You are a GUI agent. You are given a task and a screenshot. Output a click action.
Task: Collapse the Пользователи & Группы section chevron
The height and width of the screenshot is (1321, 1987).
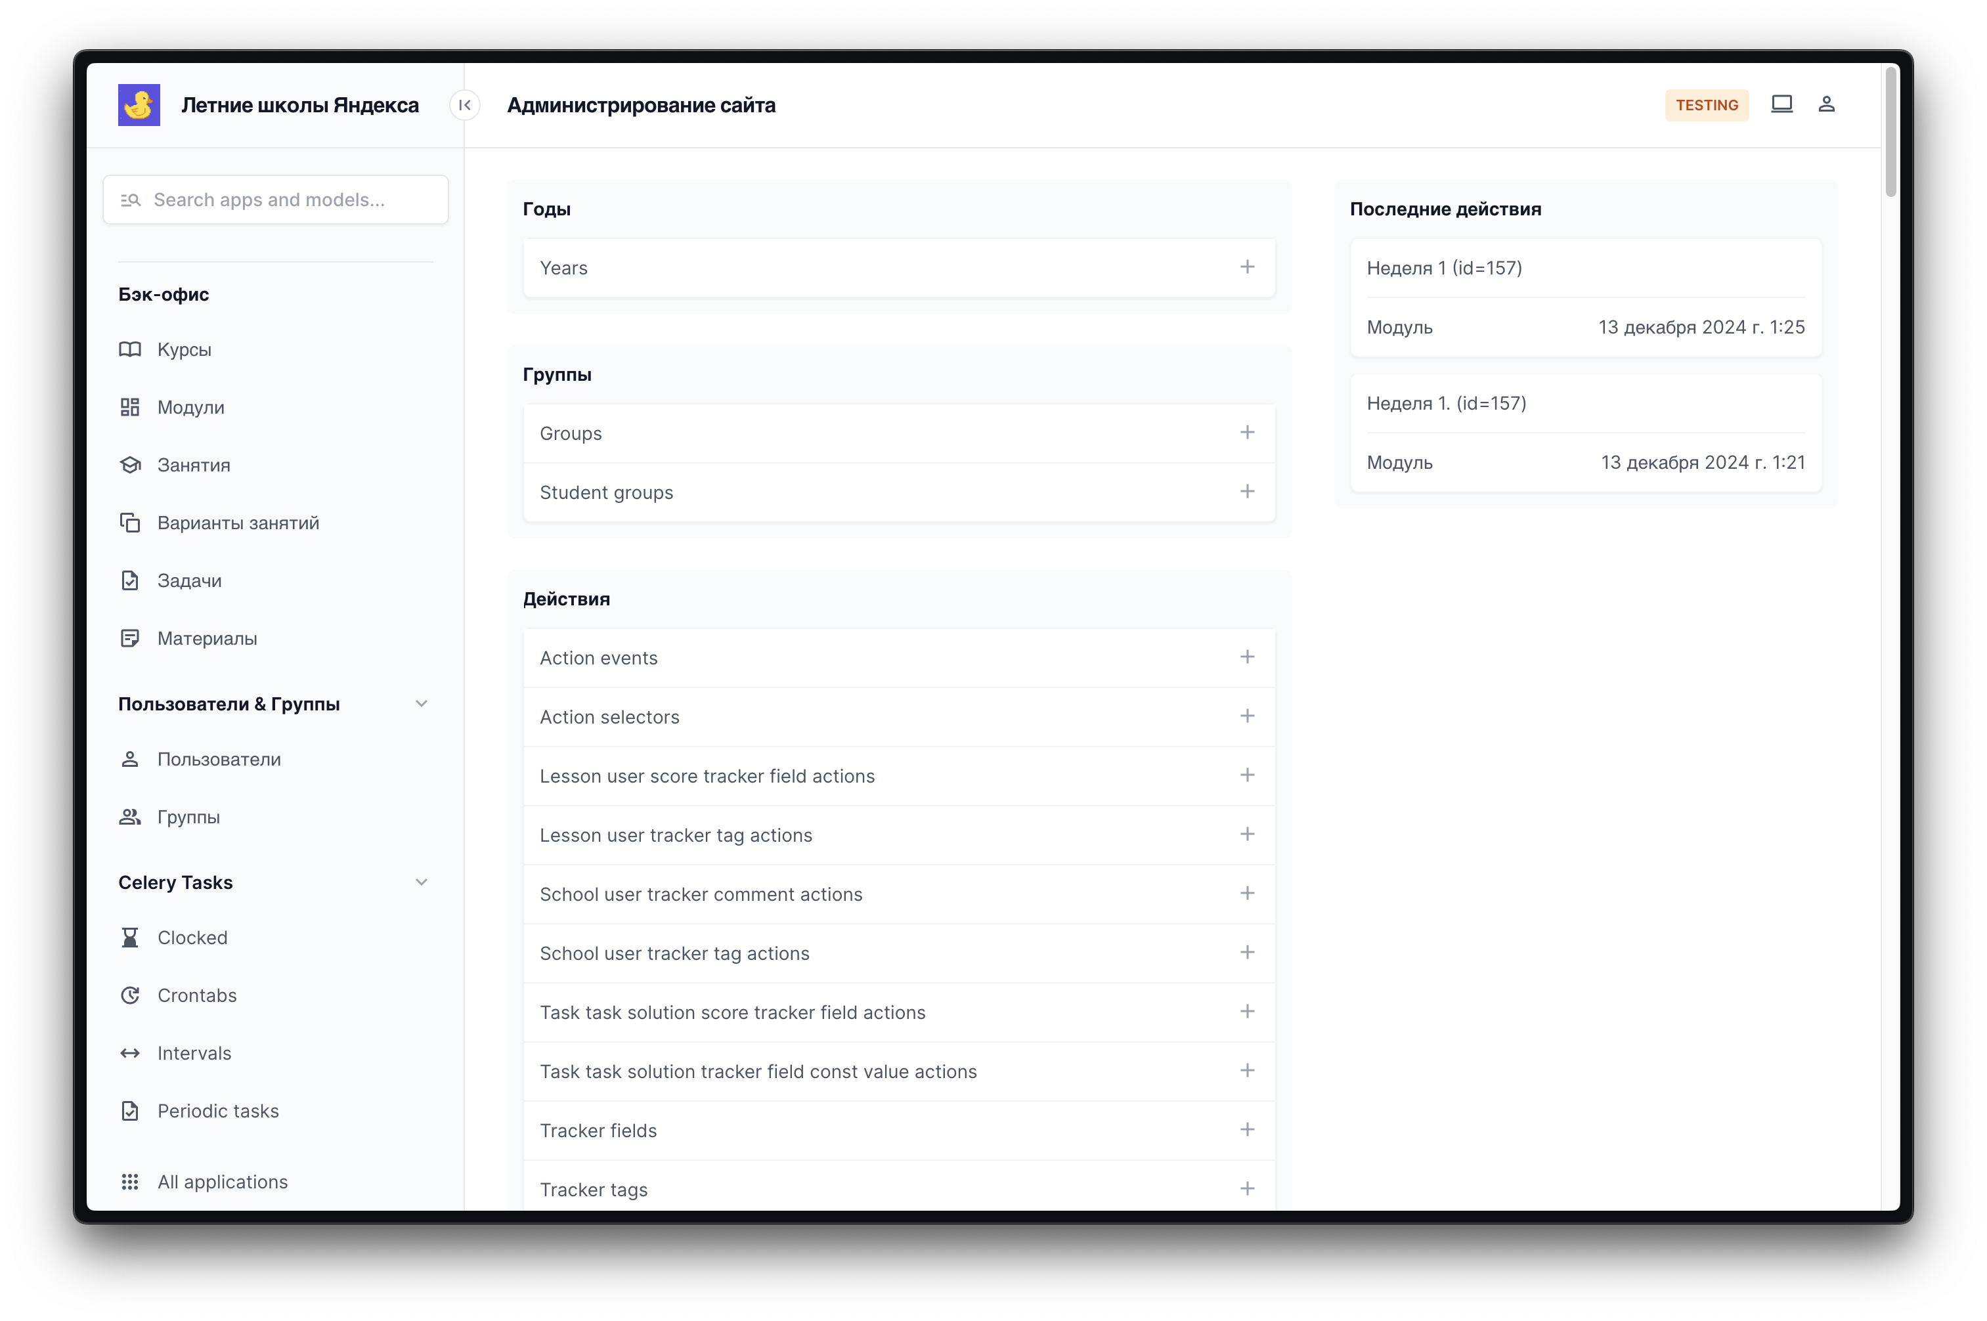tap(422, 703)
